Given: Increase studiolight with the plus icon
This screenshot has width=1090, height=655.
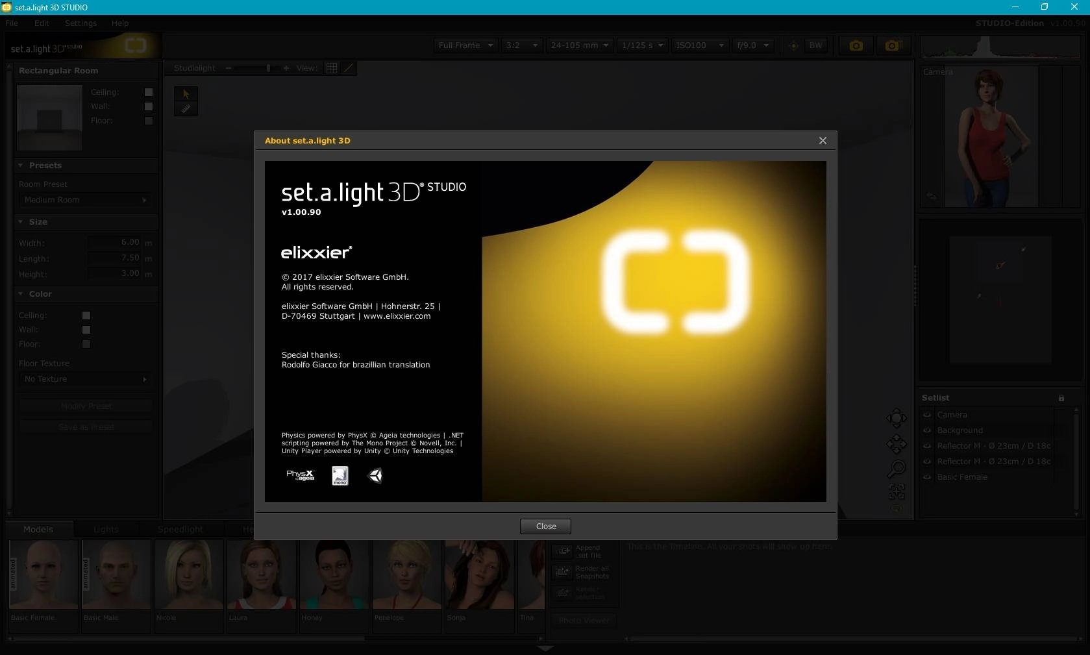Looking at the screenshot, I should [286, 68].
